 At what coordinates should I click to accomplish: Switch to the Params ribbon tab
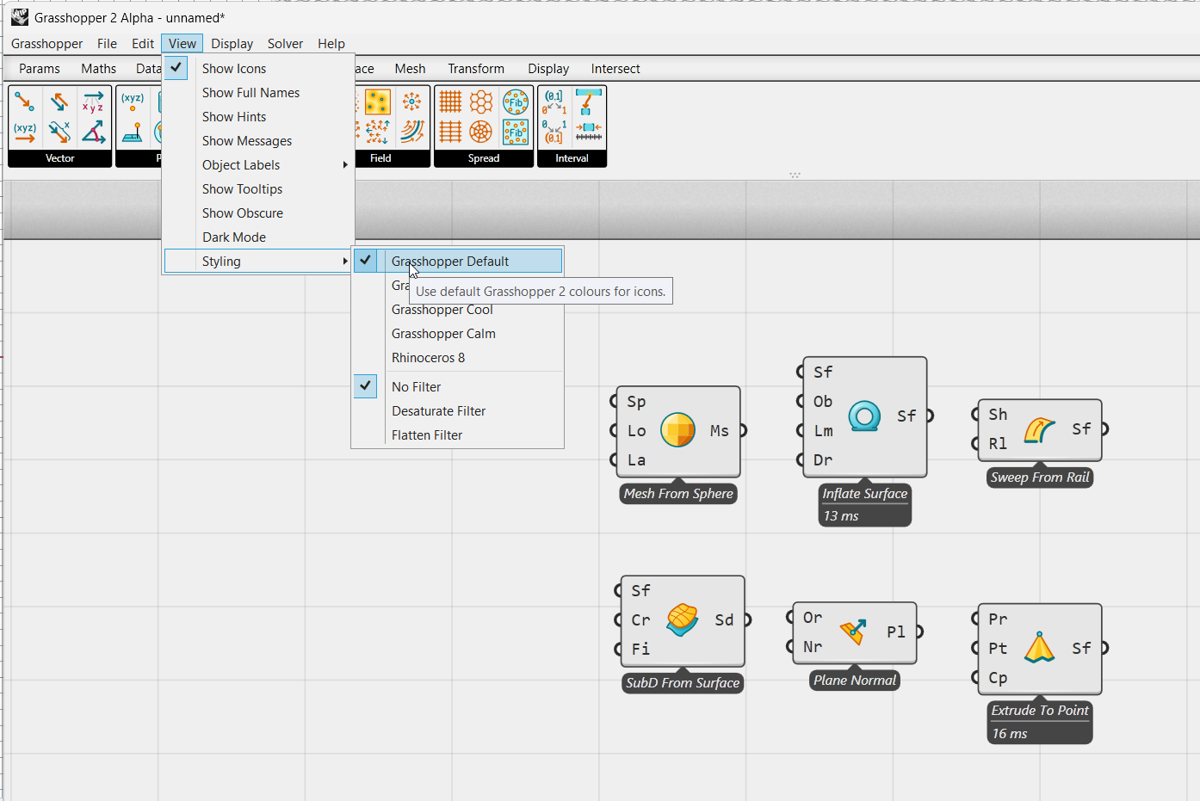[40, 68]
